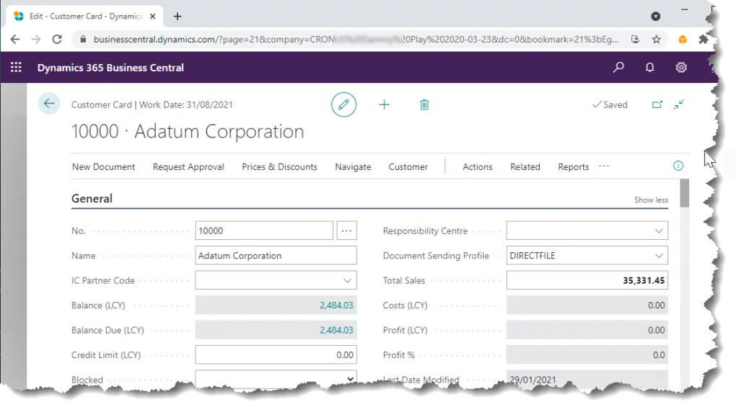This screenshot has height=415, width=739.
Task: Expand the IC Partner Code dropdown
Action: pos(347,280)
